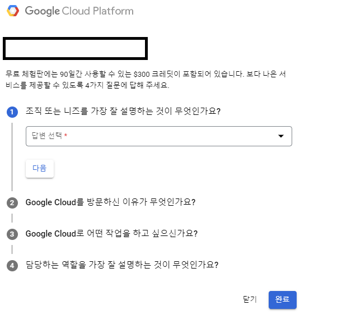
Task: Click the free trial description paragraph '무료 체험판에는 90일간'
Action: 146,80
